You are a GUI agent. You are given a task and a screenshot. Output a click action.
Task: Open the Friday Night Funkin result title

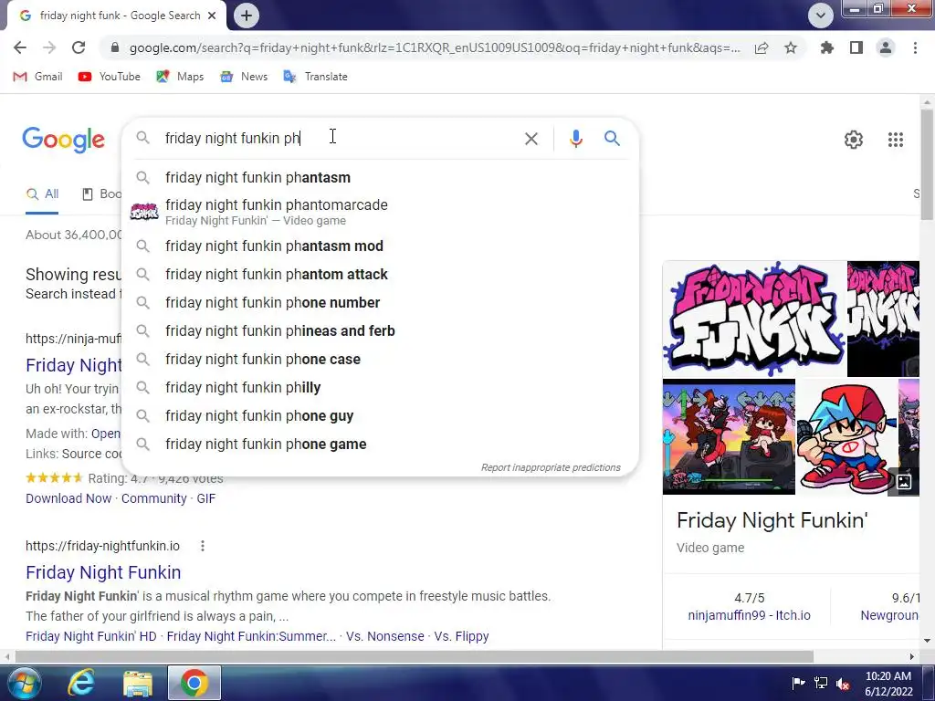(x=103, y=572)
